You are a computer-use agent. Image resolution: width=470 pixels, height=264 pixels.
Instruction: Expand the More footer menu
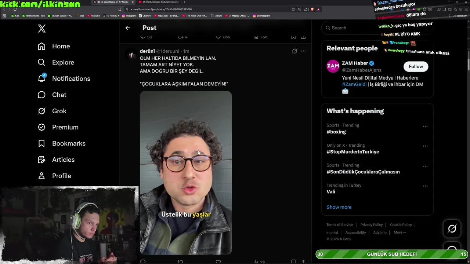pyautogui.click(x=400, y=232)
